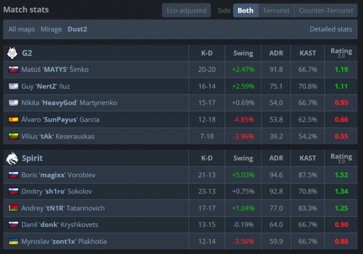Click the Belarus flag beside tN1R
This screenshot has height=254, width=363.
[x=13, y=208]
